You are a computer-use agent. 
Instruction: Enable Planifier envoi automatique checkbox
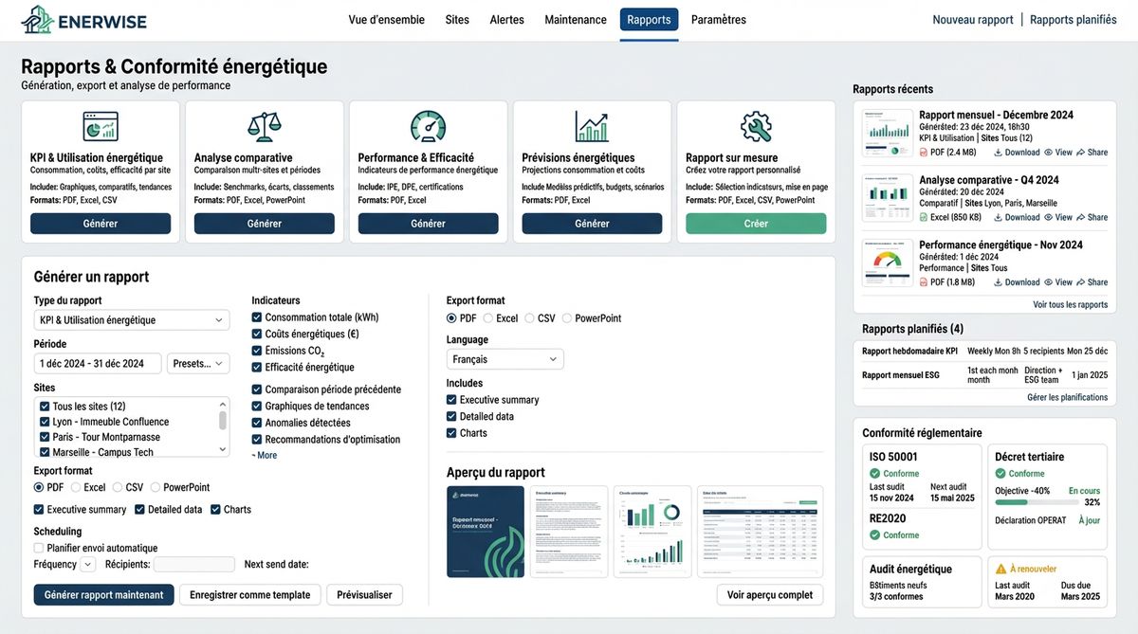click(x=39, y=548)
